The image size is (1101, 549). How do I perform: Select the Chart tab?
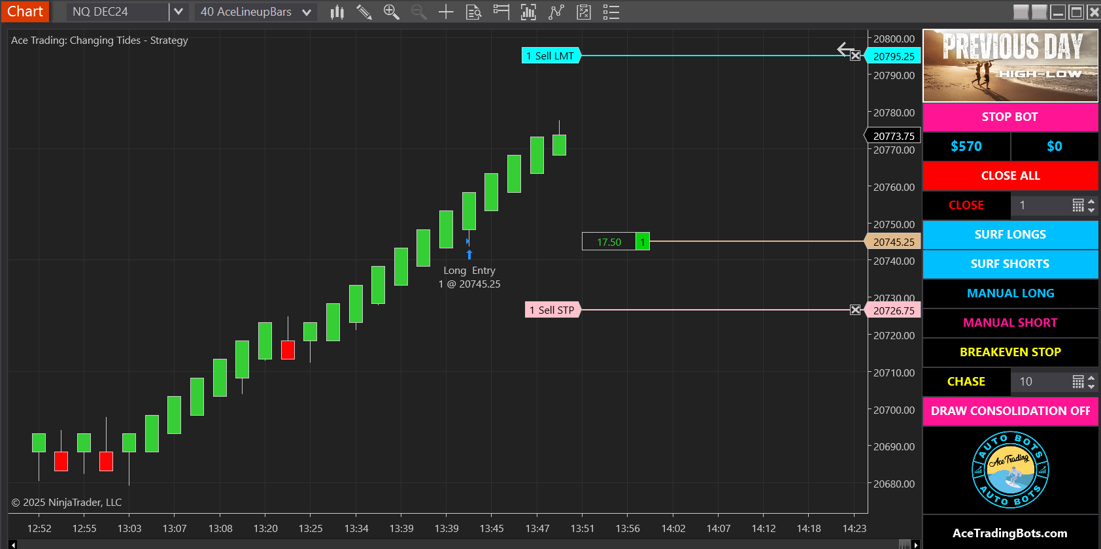point(25,12)
